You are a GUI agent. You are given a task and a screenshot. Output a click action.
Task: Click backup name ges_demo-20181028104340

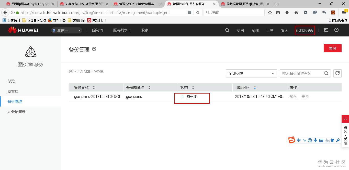click(97, 97)
